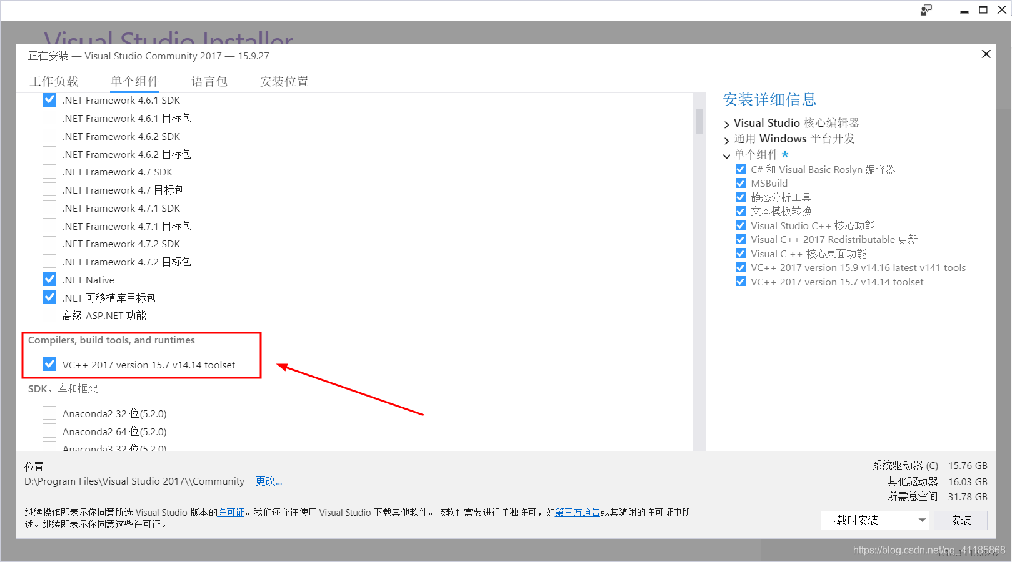1012x562 pixels.
Task: Click the 安装 button
Action: click(x=961, y=520)
